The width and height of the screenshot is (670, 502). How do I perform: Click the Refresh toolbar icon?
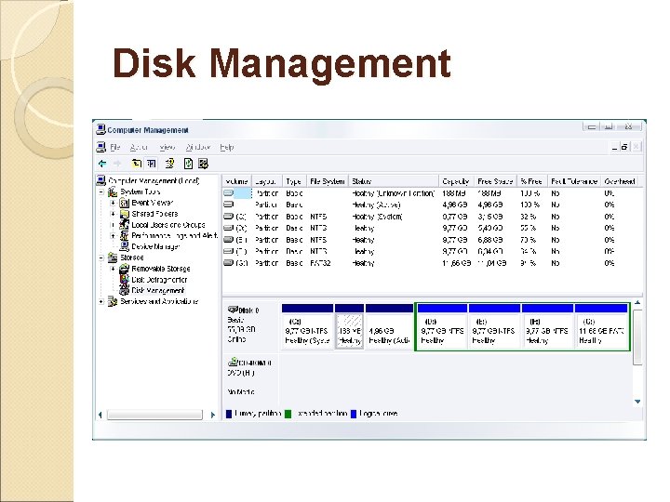click(x=188, y=164)
